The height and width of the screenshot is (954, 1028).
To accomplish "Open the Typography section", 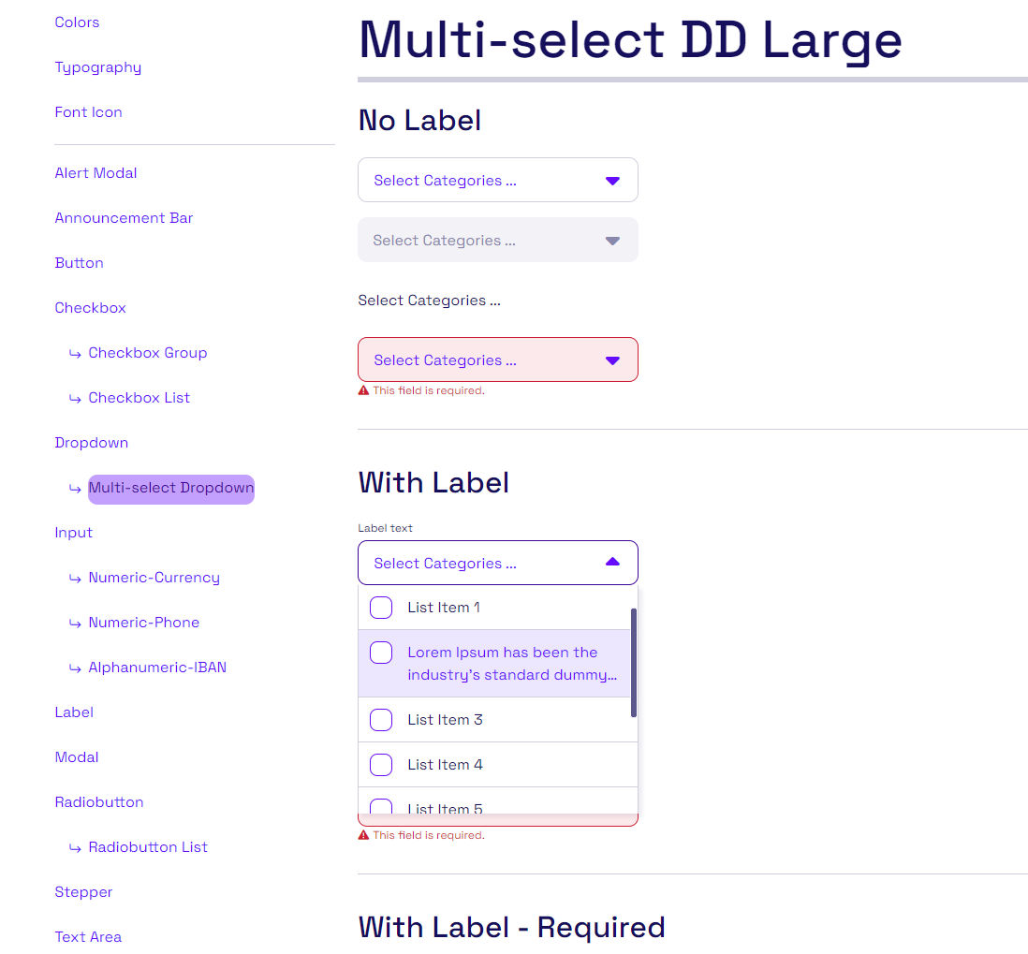I will pos(97,66).
